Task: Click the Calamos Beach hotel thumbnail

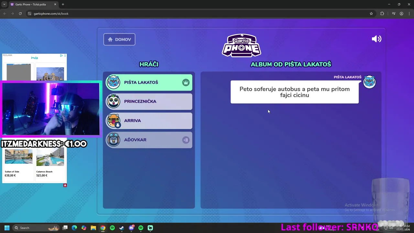Action: (50, 157)
